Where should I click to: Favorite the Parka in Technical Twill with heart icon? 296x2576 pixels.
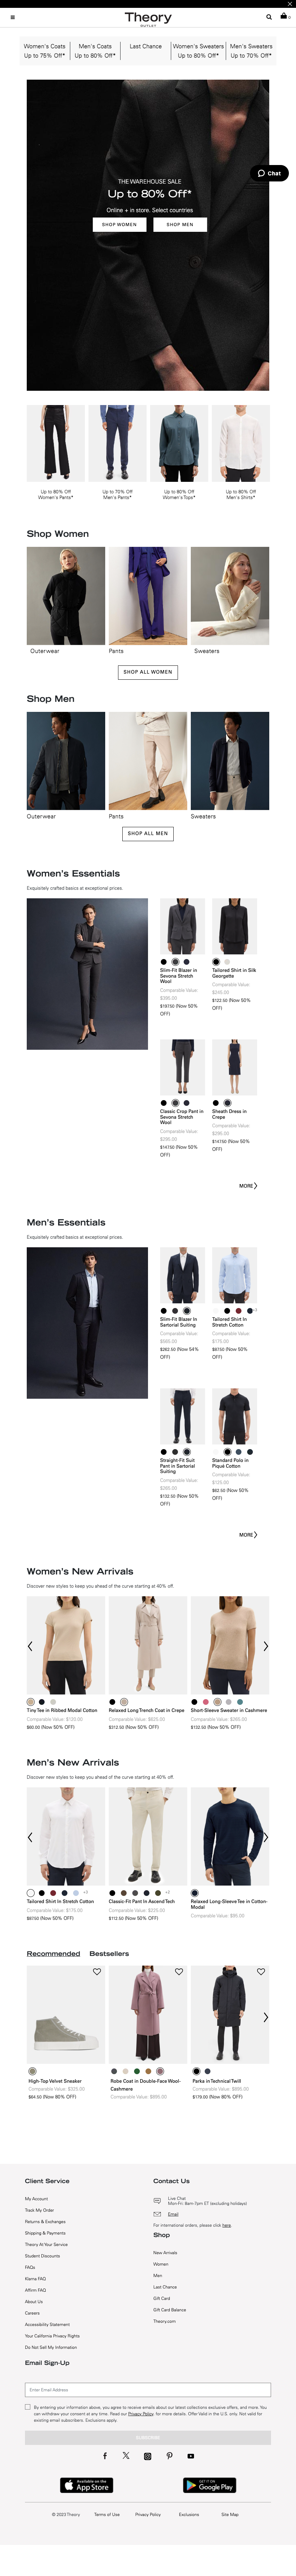(261, 1971)
